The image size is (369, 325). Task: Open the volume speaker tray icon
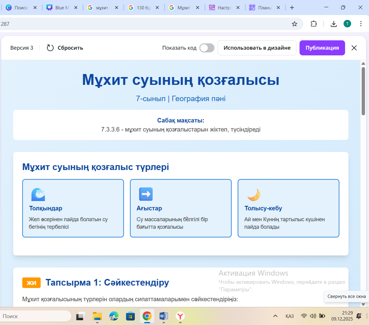coord(313,316)
